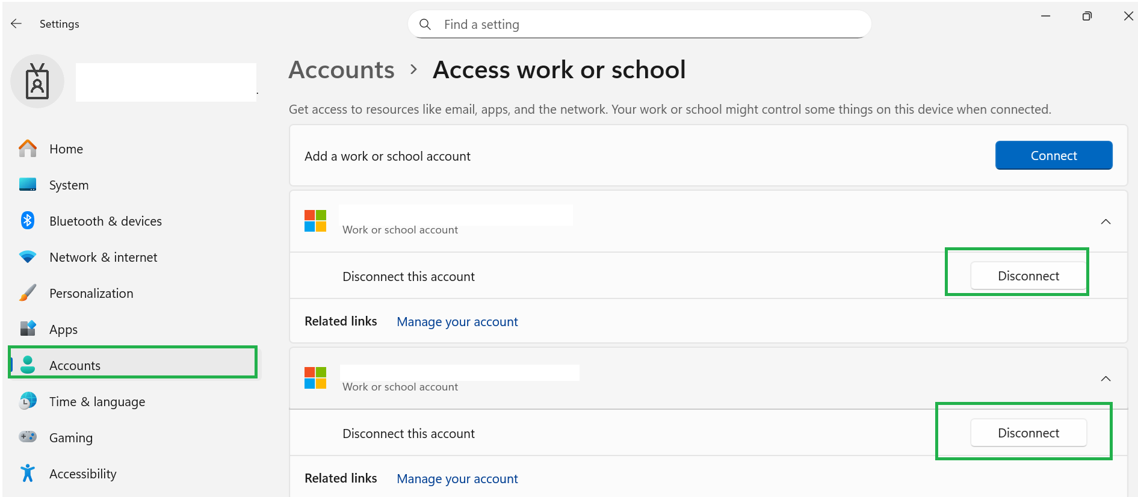
Task: Open the user profile avatar icon
Action: pyautogui.click(x=37, y=82)
